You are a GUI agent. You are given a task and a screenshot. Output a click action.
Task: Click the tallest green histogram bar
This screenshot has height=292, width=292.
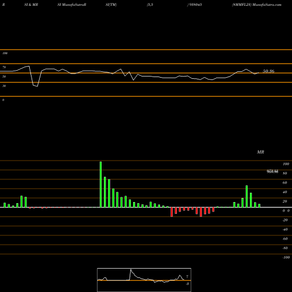coord(100,185)
